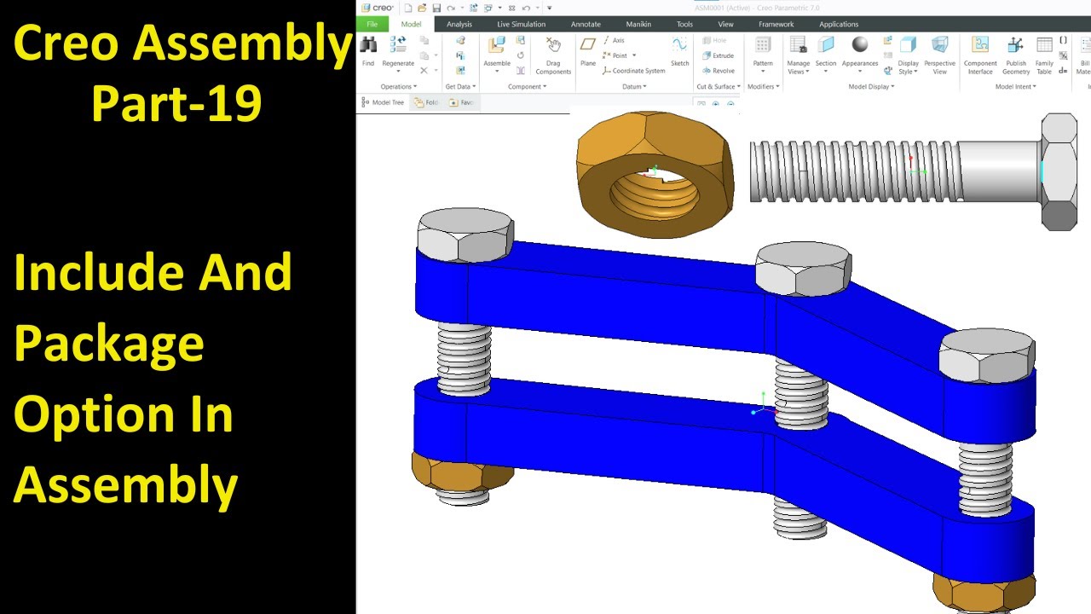
Task: Open the File menu
Action: (372, 24)
